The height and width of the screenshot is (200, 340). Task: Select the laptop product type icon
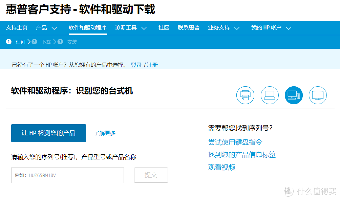tap(270, 95)
